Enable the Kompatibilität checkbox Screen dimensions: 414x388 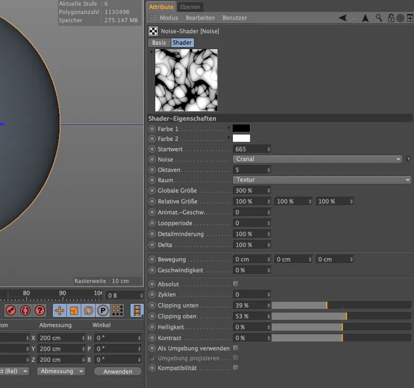235,367
